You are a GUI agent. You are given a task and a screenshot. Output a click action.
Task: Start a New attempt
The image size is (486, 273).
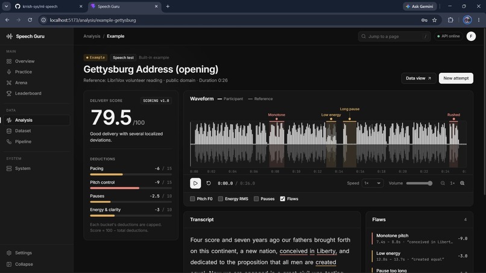pos(456,78)
